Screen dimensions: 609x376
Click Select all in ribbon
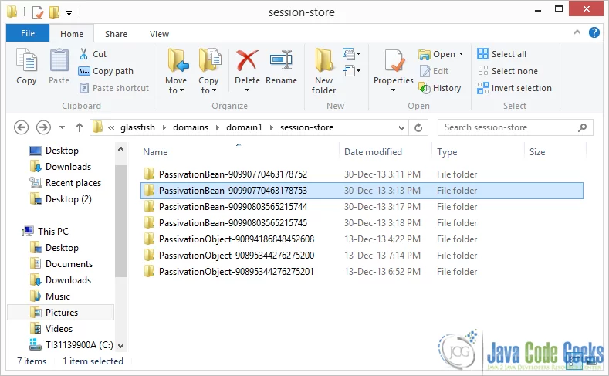pyautogui.click(x=502, y=54)
